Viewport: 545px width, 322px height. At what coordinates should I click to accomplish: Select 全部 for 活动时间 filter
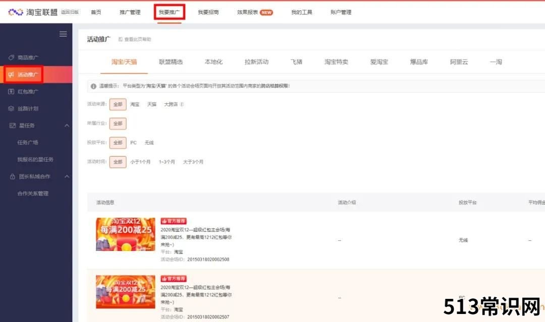click(118, 162)
